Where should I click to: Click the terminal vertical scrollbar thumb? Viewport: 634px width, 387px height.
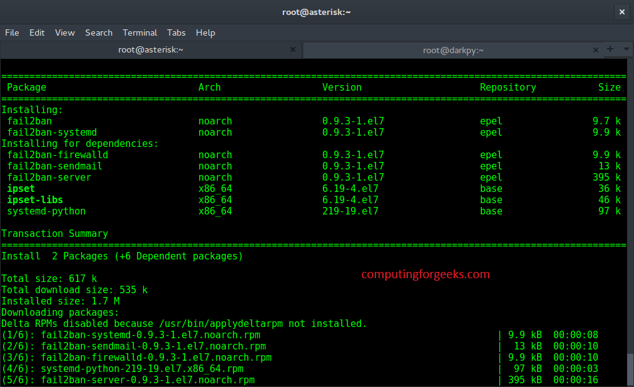(x=630, y=369)
